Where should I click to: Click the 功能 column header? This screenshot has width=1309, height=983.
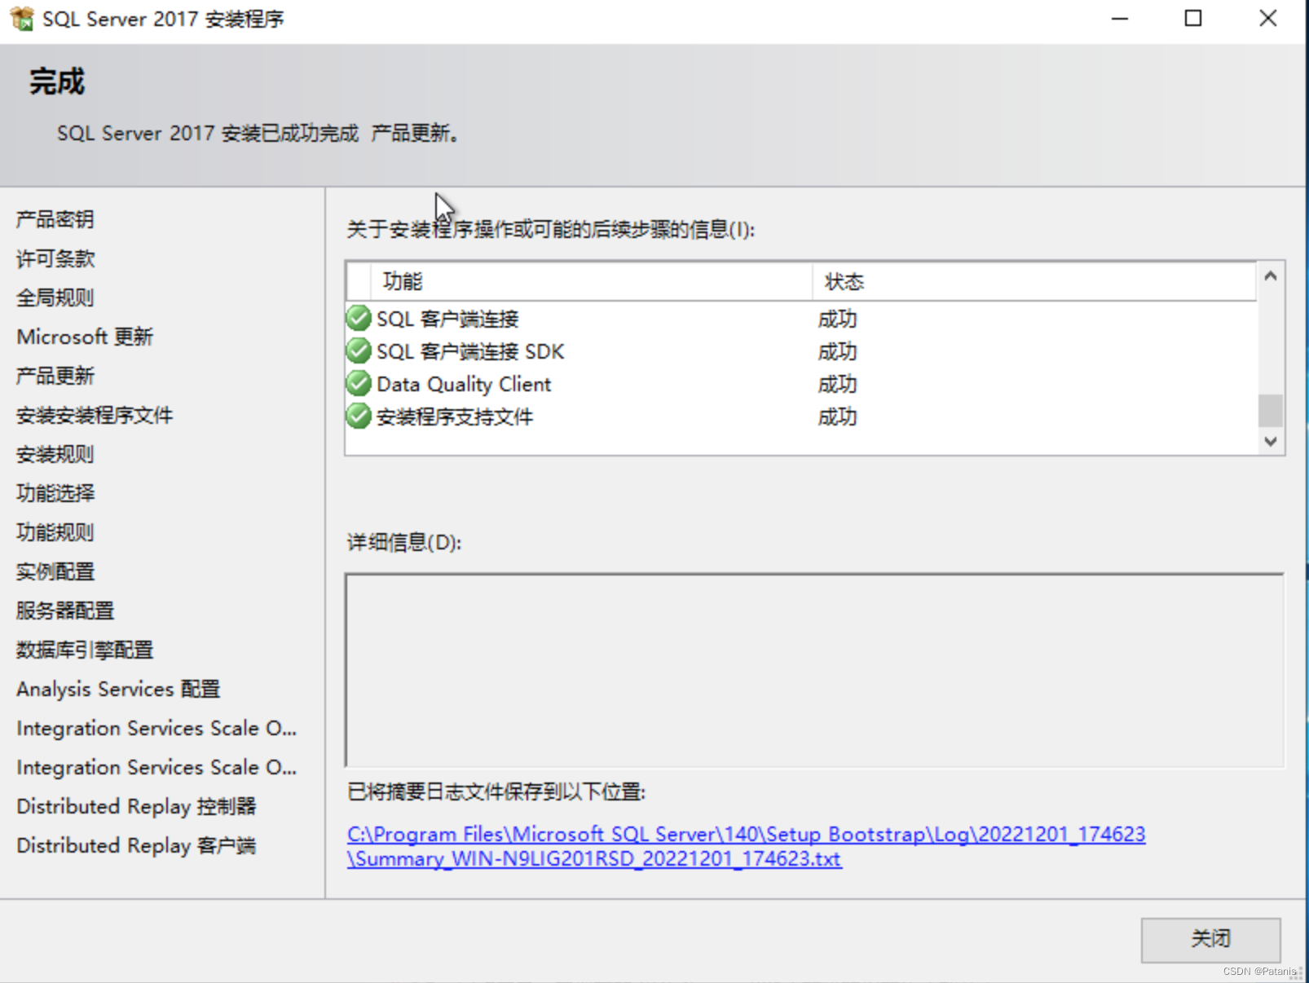(592, 282)
